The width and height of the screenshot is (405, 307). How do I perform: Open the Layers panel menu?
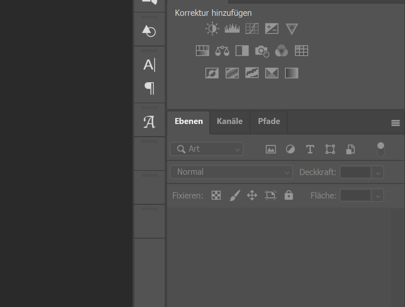point(395,123)
